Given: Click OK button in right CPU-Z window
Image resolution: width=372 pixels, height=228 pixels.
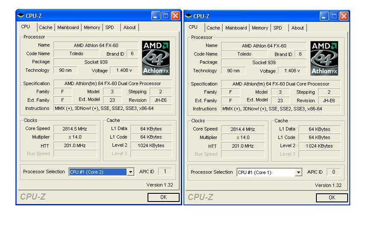Looking at the screenshot, I should 332,198.
